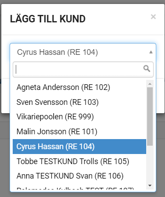
Task: Click scrollbar track below the thumb
Action: (150, 164)
